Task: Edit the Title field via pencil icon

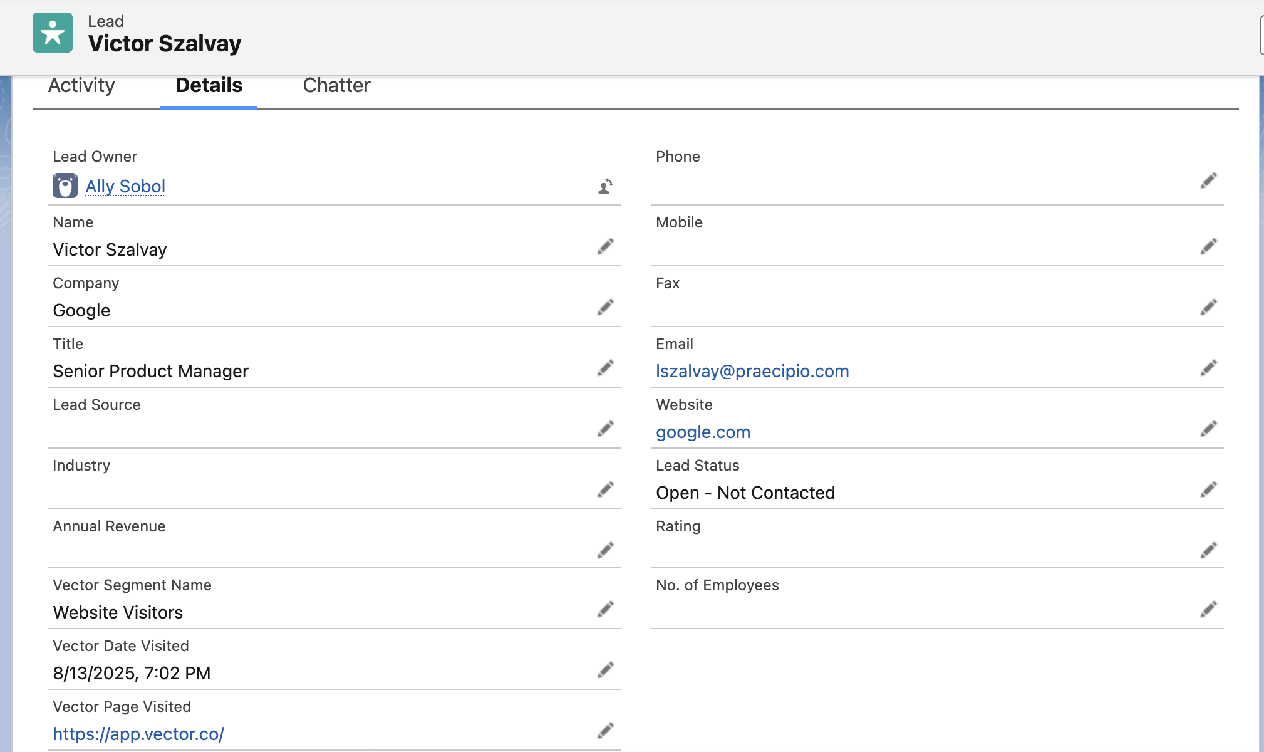Action: point(605,368)
